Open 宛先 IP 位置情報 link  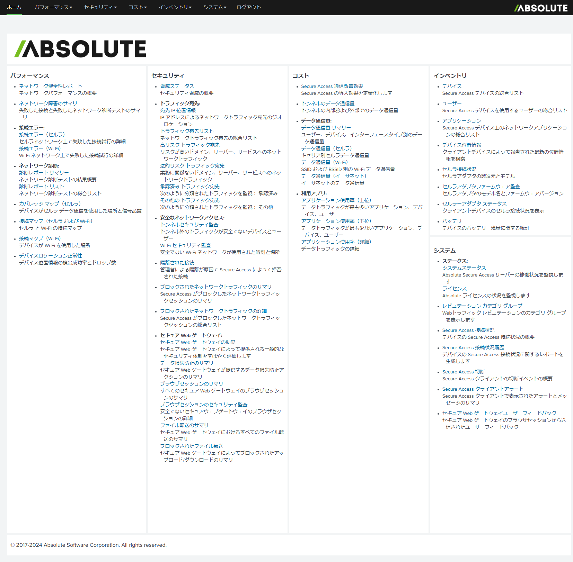pyautogui.click(x=178, y=110)
